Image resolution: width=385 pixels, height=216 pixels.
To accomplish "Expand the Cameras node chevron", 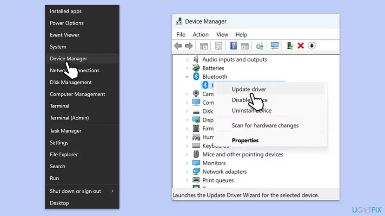I will coord(187,94).
